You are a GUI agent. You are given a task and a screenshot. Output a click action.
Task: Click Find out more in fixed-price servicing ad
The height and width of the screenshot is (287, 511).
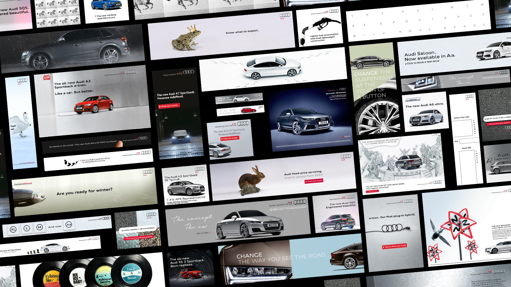click(314, 181)
